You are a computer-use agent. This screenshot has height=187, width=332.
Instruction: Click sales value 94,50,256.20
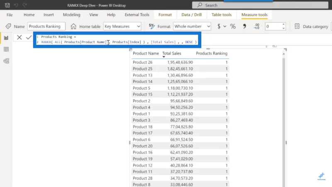point(181,107)
